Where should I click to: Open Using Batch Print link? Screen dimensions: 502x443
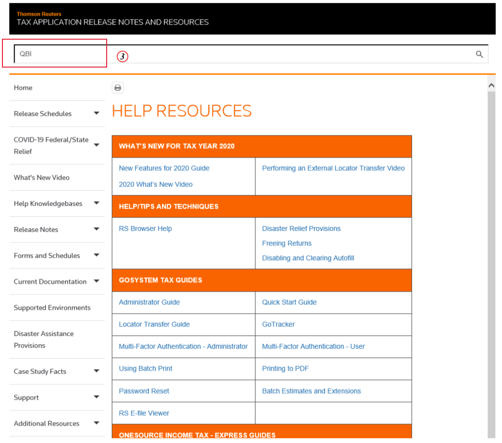145,369
